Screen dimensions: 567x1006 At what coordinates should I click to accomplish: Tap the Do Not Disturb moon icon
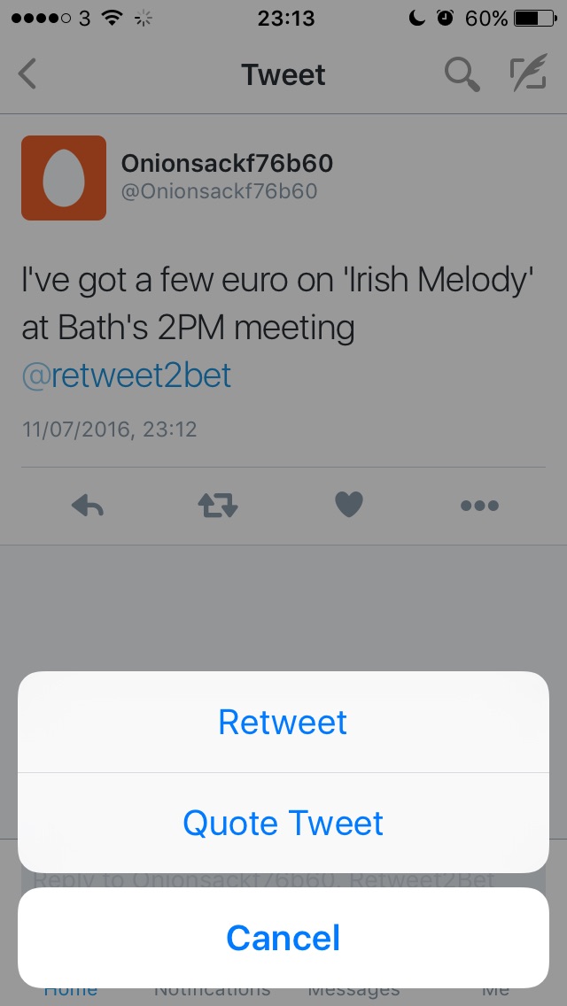tap(417, 18)
